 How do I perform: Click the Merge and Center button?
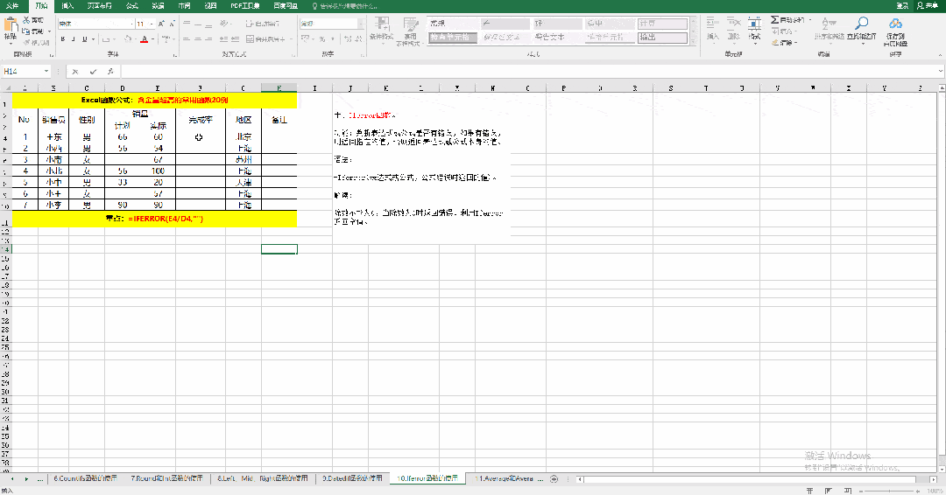click(x=266, y=39)
